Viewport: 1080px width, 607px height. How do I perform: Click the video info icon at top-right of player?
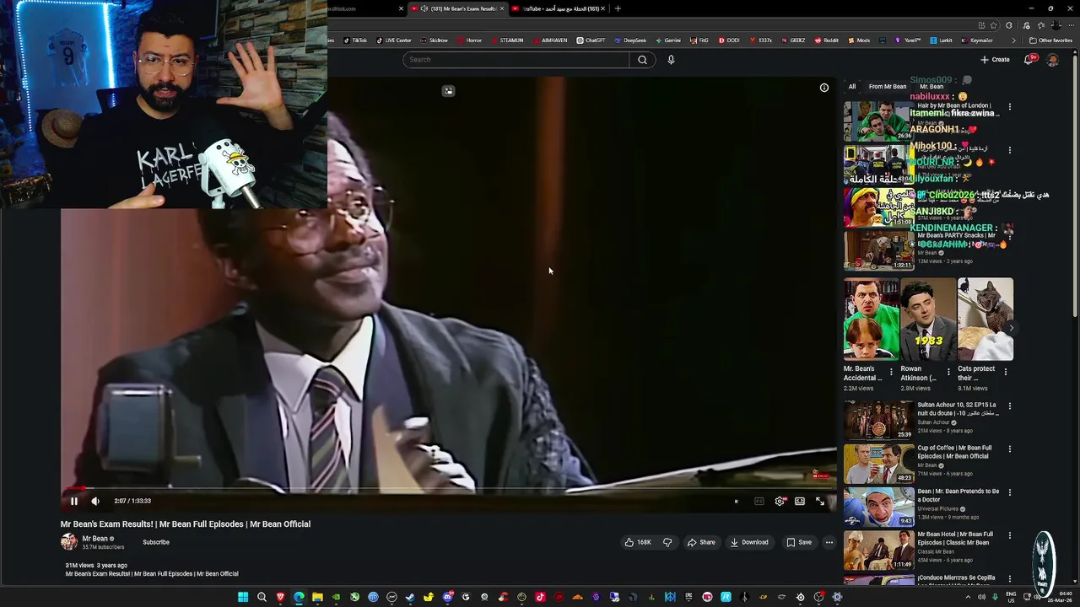(x=824, y=88)
